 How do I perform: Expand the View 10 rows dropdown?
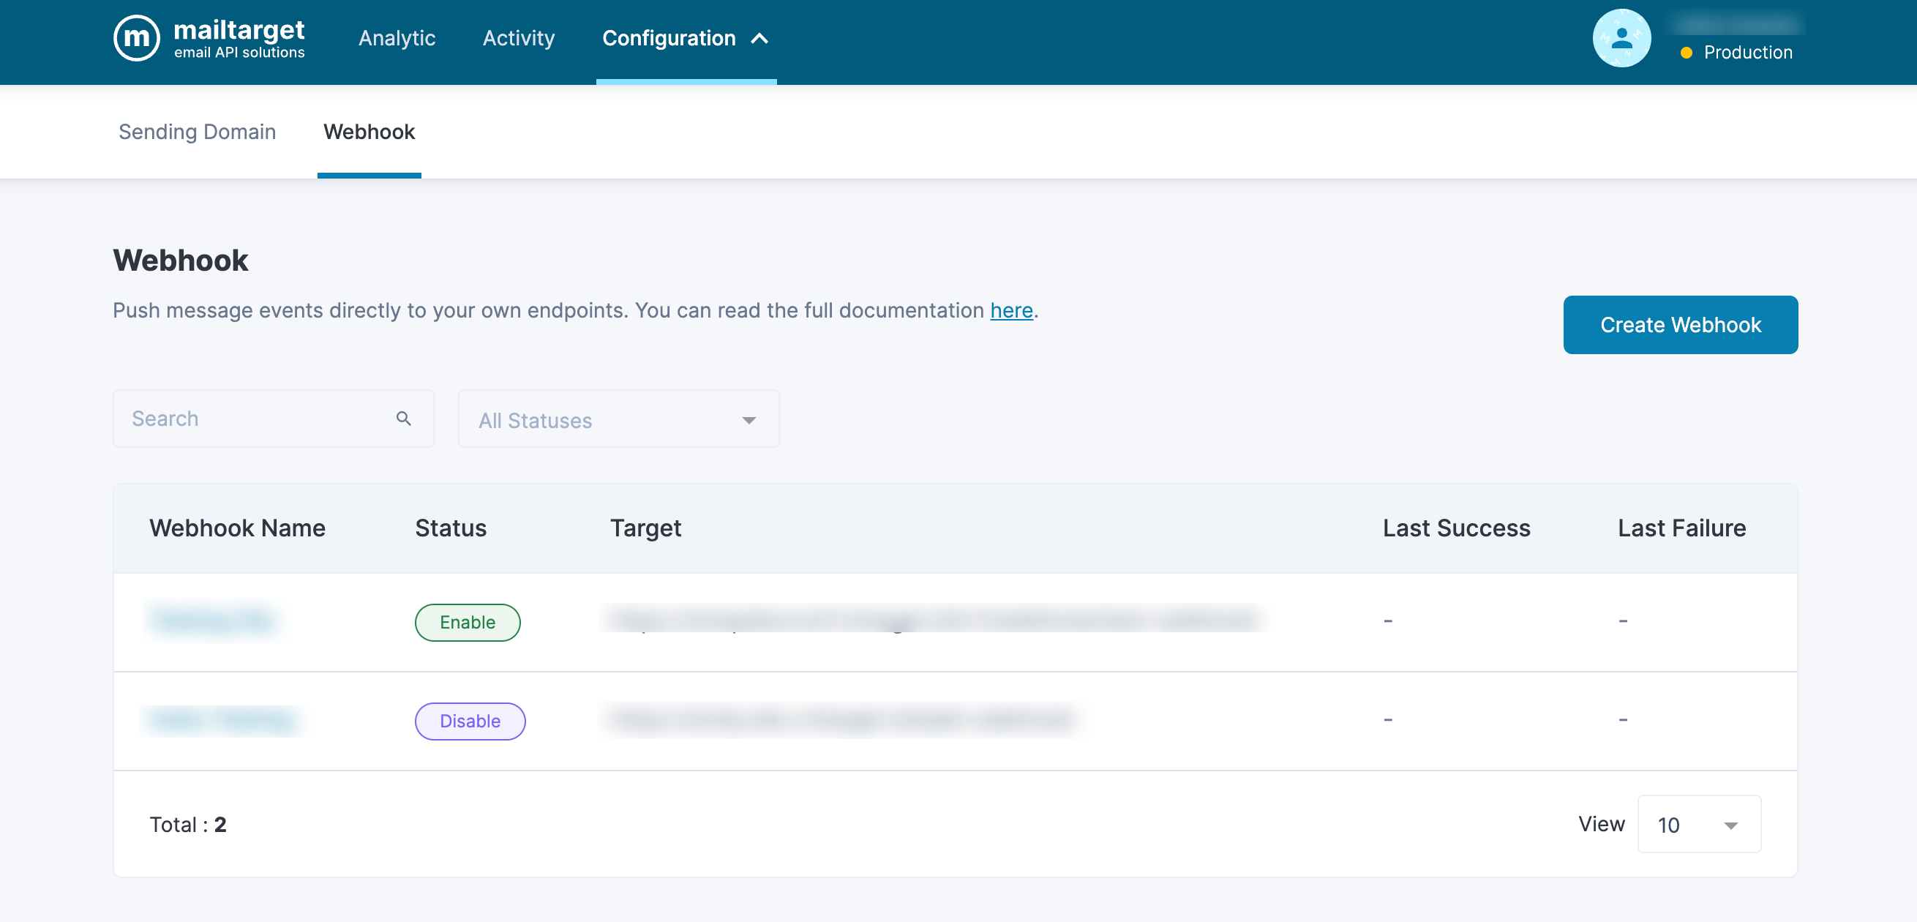(x=1698, y=824)
